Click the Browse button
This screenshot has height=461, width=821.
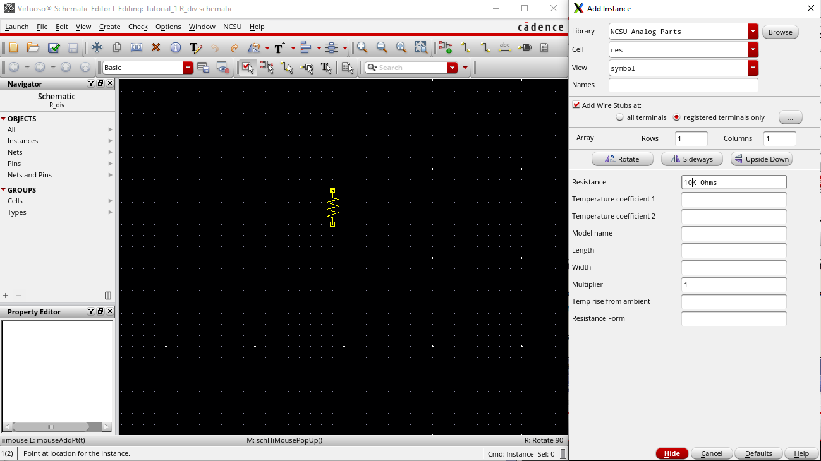(x=780, y=32)
